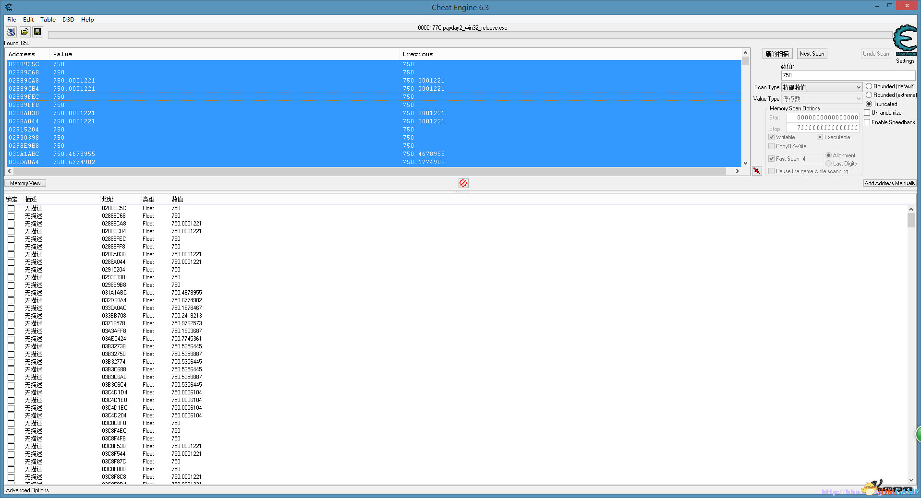Open the D3D menu

[x=68, y=20]
